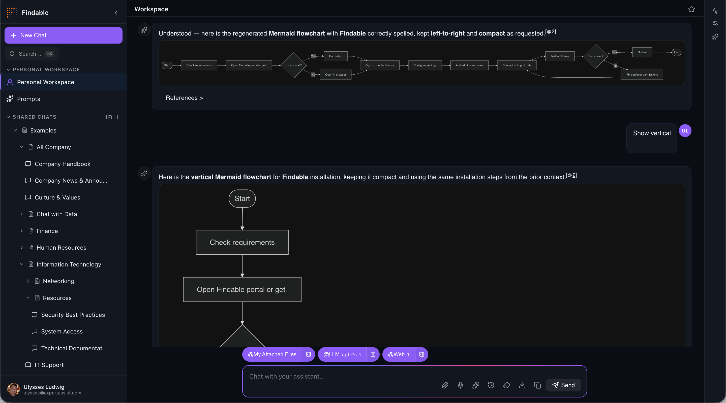Click assistant sparkle avatar on vertical flowchart reply
The image size is (726, 403).
click(x=144, y=174)
